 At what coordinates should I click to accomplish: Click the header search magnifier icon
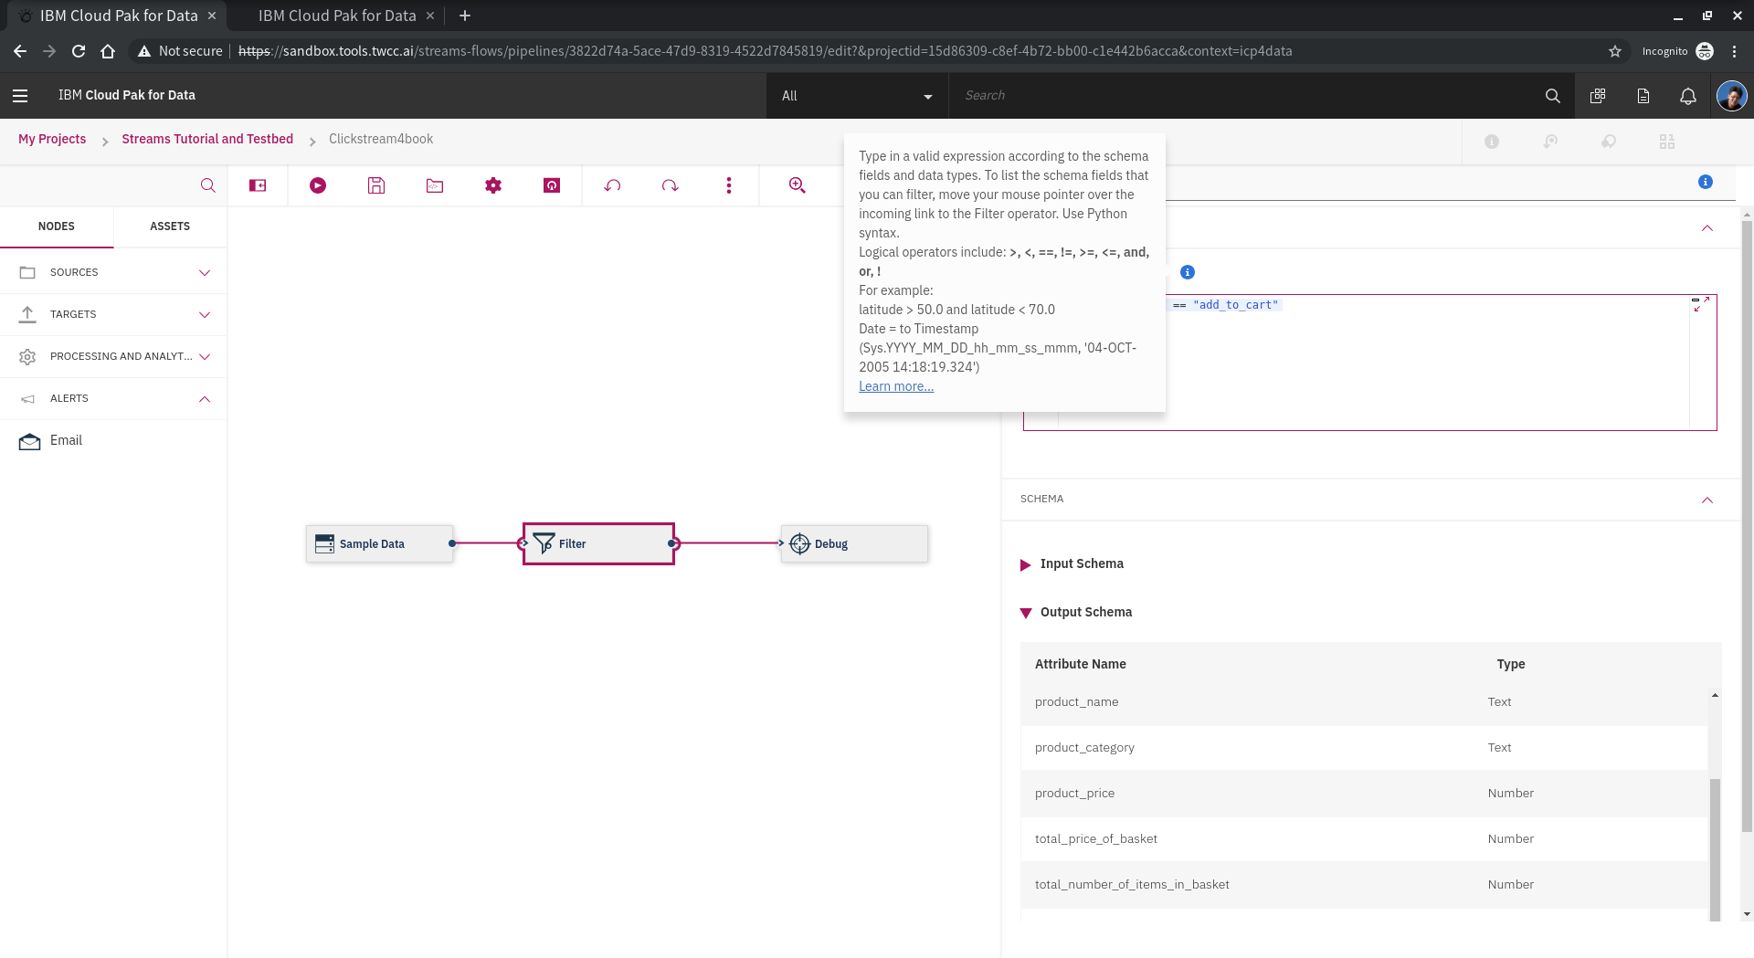1552,95
